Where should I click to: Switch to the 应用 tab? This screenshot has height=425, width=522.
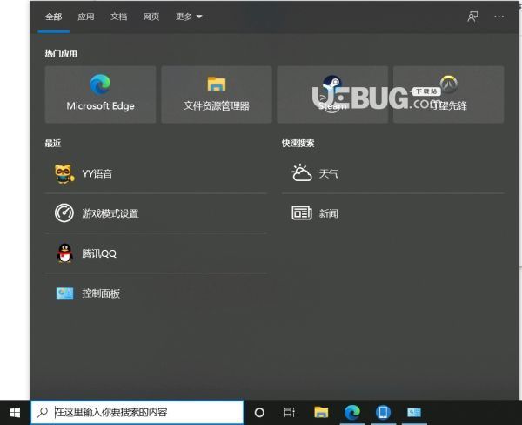point(86,17)
